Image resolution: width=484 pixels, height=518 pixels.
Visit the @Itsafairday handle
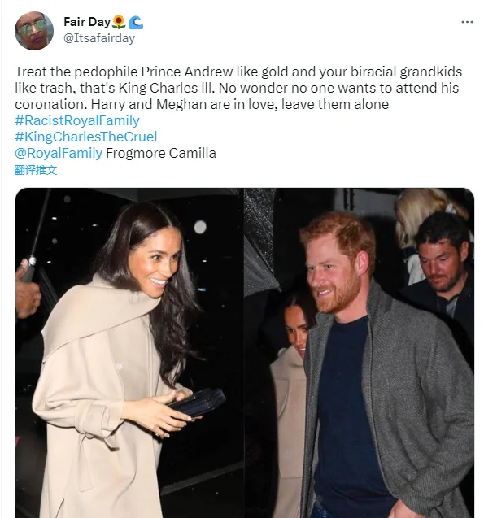tap(99, 38)
